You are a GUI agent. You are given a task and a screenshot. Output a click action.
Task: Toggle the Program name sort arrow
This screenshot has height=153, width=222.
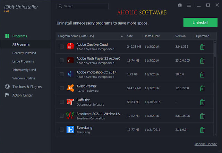pos(122,36)
